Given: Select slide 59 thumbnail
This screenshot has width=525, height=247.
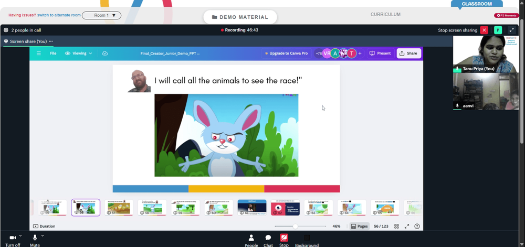Looking at the screenshot, I should [185, 208].
